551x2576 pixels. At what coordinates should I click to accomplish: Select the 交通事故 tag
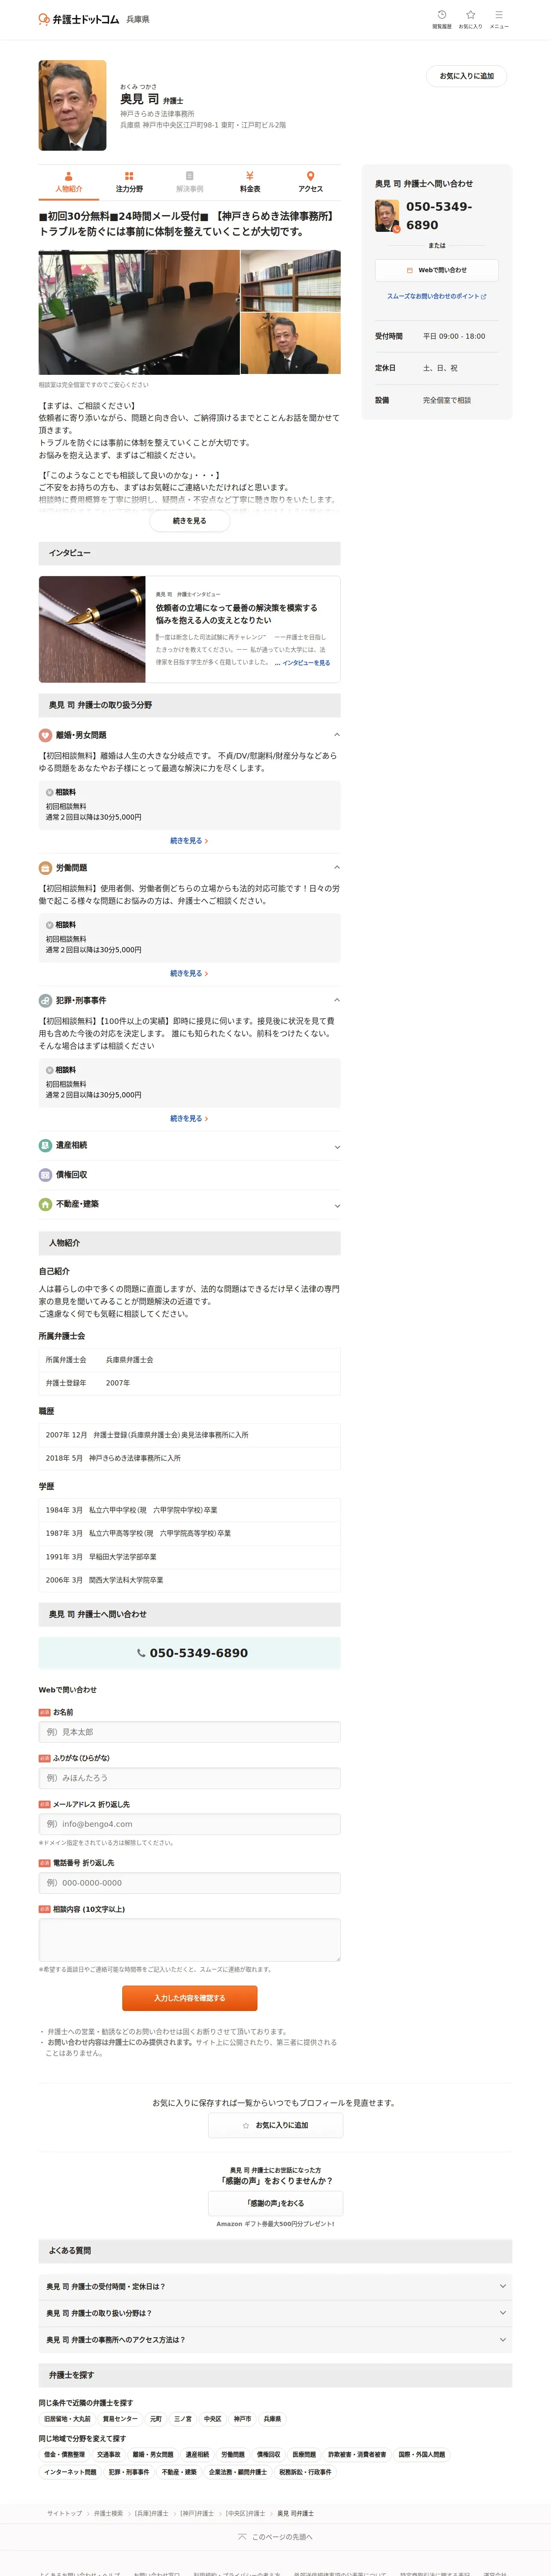(109, 2455)
